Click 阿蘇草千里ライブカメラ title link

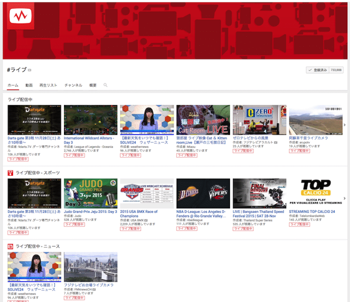[x=309, y=138]
